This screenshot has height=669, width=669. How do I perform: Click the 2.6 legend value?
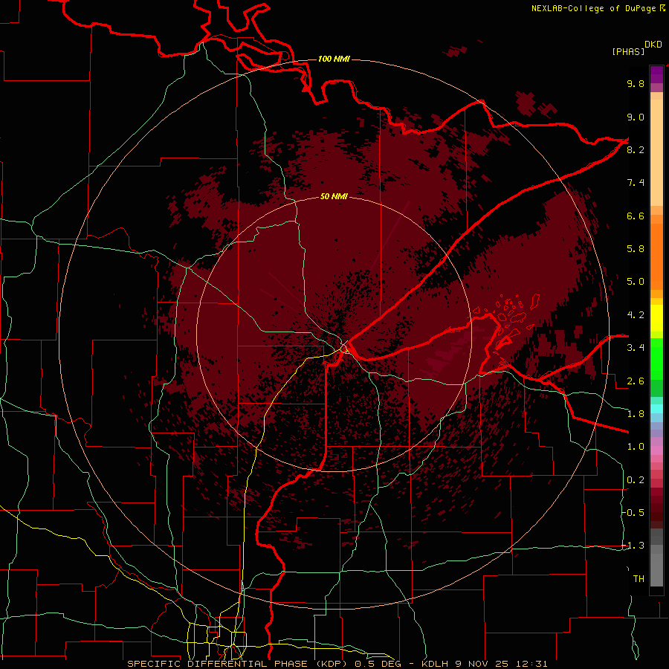[636, 381]
